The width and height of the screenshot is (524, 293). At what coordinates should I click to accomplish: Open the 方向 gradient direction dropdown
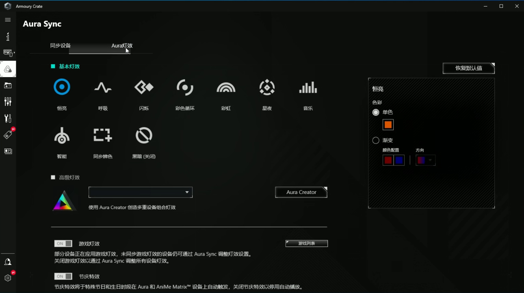coord(425,160)
